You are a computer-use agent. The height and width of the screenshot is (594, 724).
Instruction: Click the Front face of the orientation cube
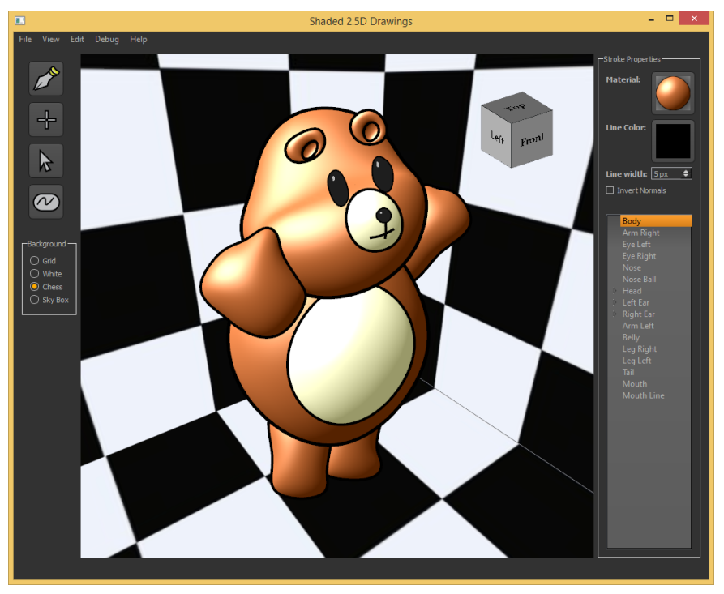533,139
